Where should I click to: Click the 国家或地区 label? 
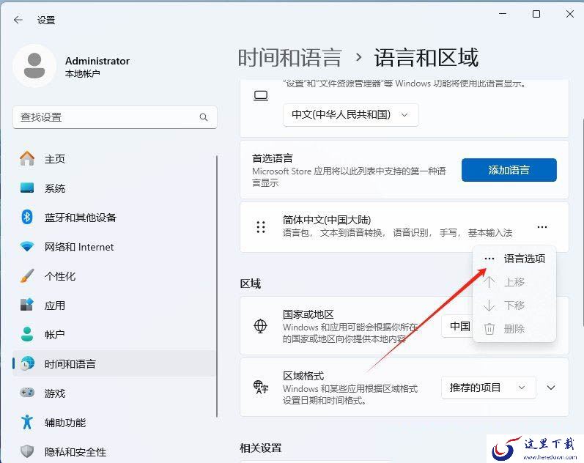point(308,314)
